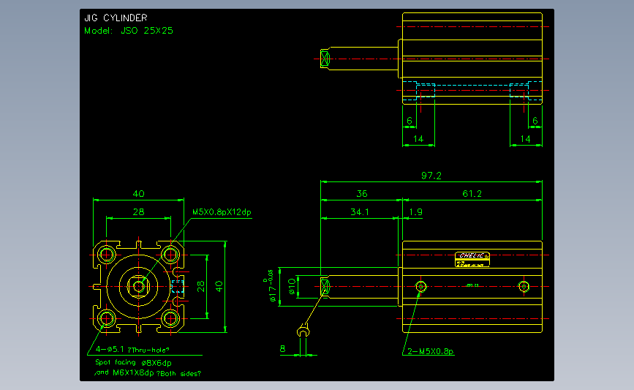Select the left 6 dimension in top view
The width and height of the screenshot is (634, 390).
tap(410, 121)
